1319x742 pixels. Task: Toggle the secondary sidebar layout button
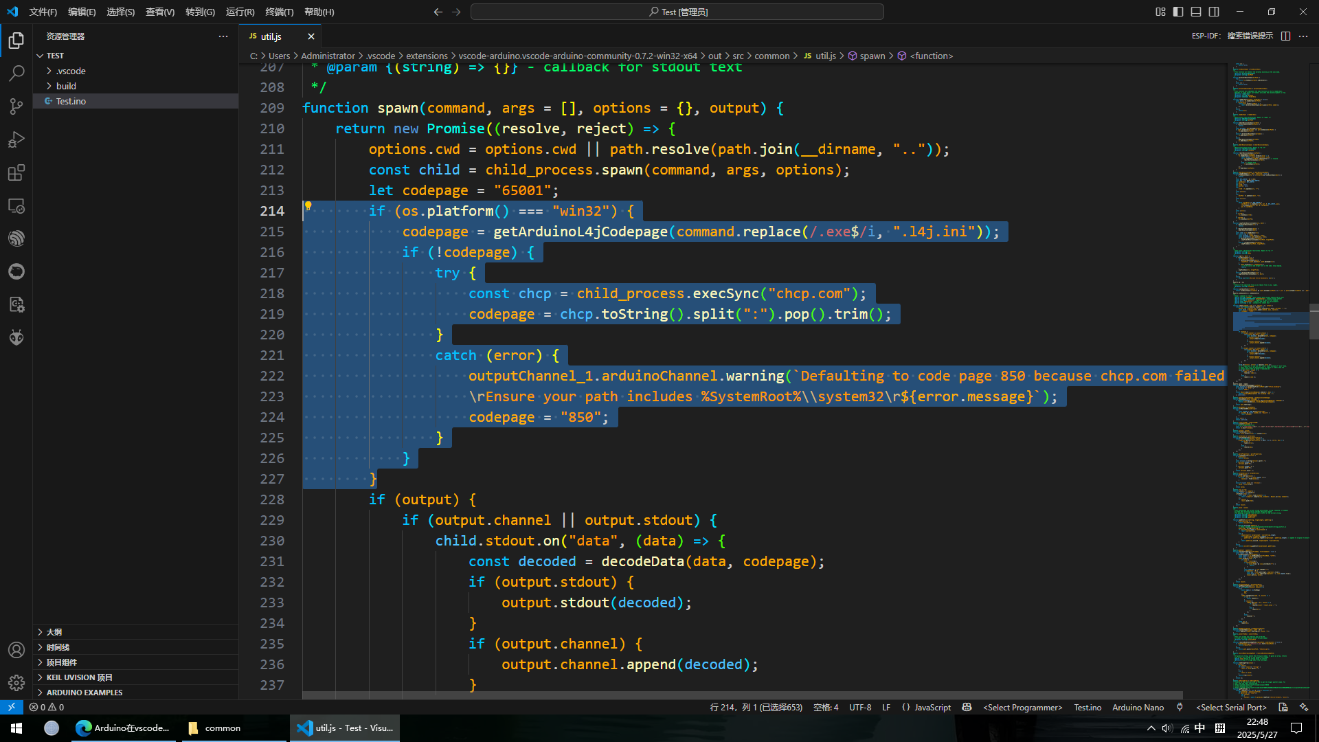point(1214,12)
